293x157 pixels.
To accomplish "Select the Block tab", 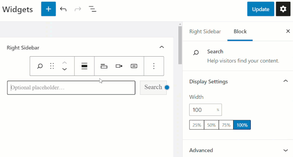I will click(240, 31).
